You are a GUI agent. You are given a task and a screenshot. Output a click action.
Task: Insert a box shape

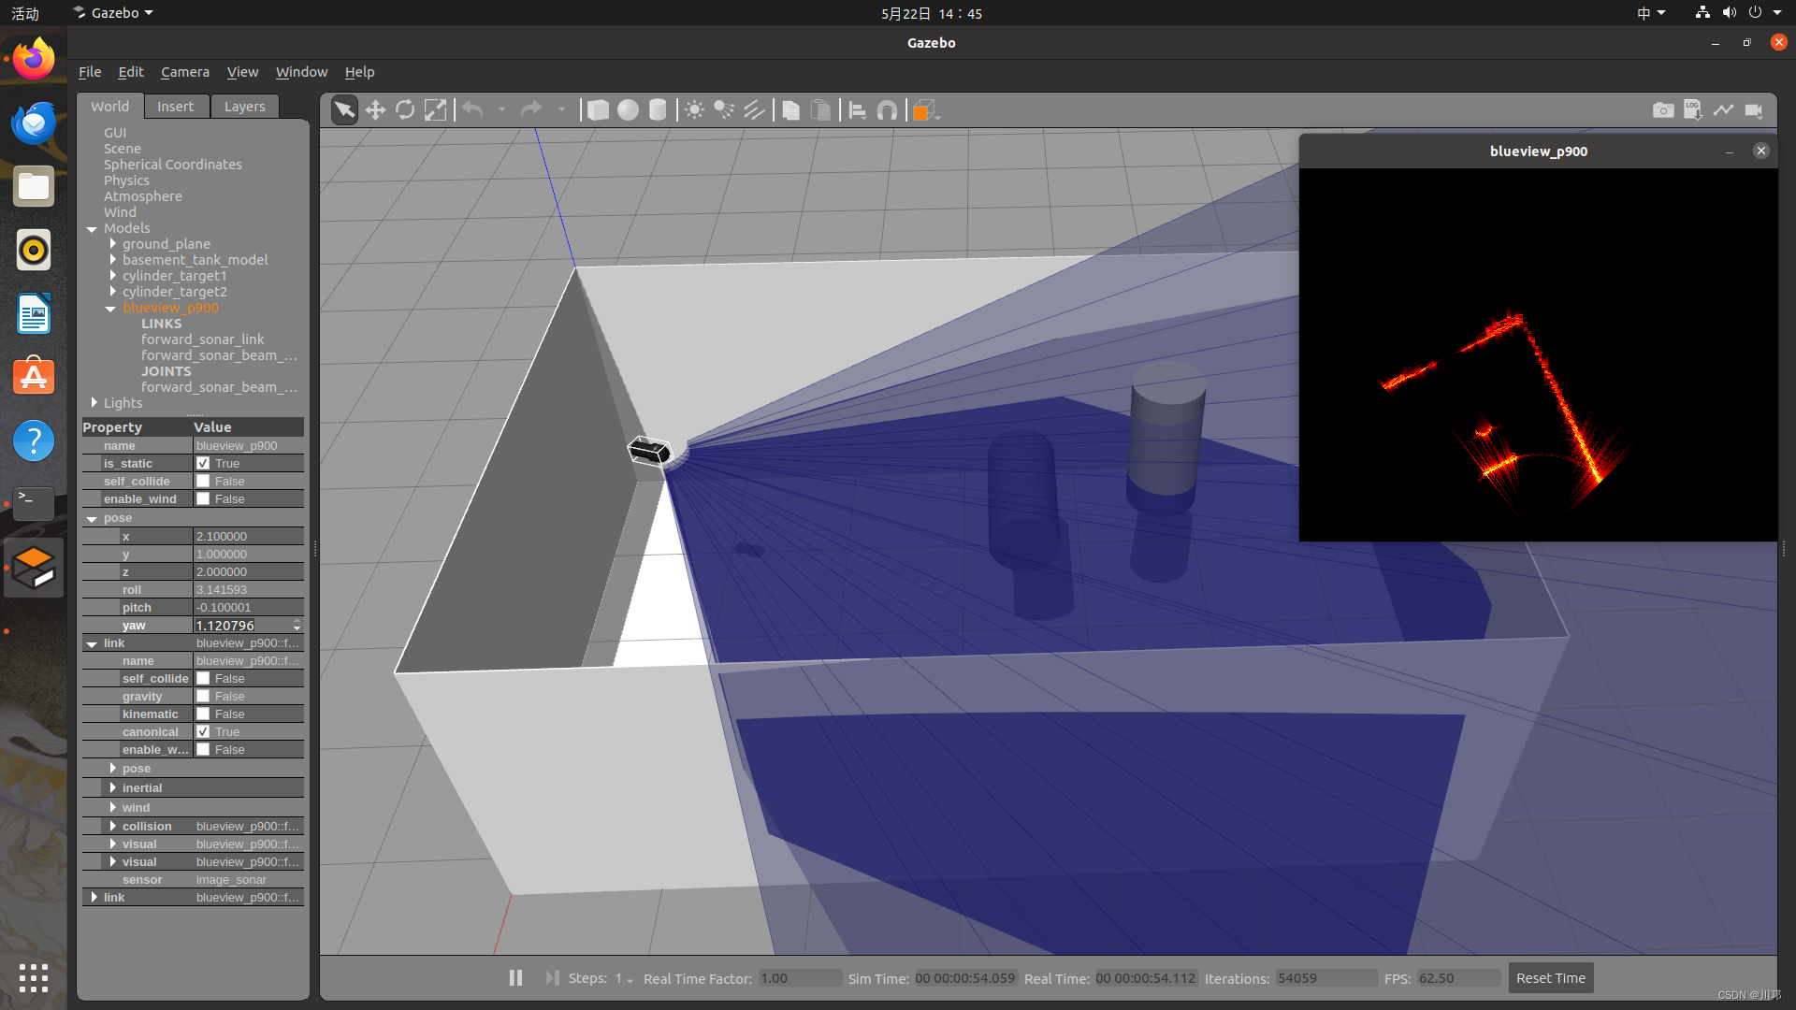[598, 110]
